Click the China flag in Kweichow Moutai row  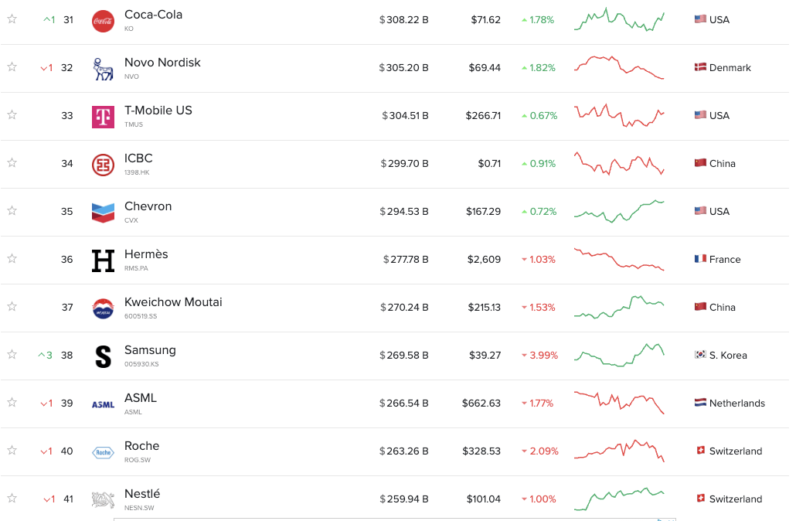point(700,307)
